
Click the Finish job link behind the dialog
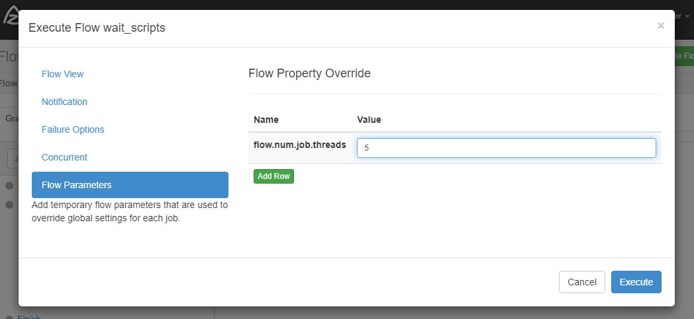click(x=28, y=317)
